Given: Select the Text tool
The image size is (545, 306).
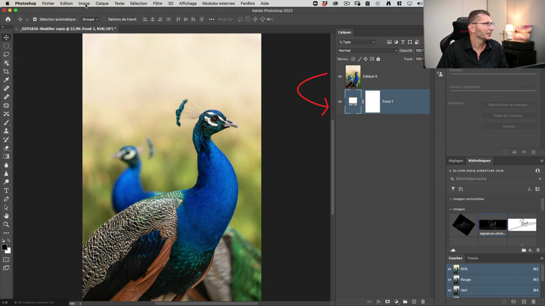Looking at the screenshot, I should (x=7, y=190).
